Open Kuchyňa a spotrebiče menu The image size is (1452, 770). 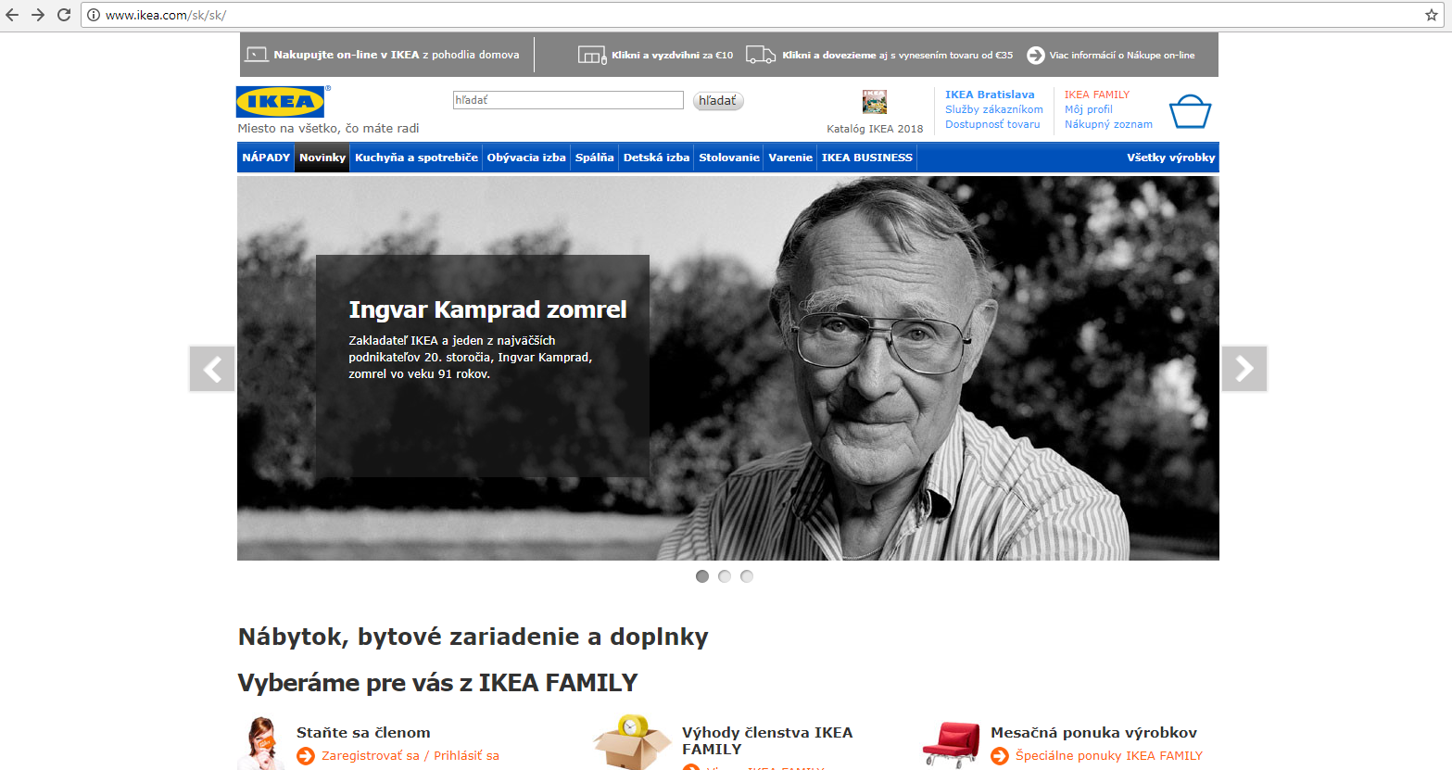tap(416, 158)
